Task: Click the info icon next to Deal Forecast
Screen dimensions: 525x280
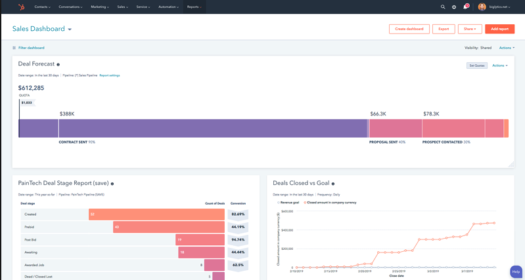Action: (x=58, y=64)
